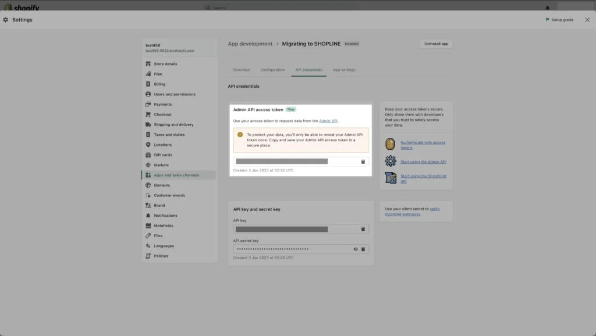Click the Locations pin icon
The height and width of the screenshot is (336, 596).
[148, 145]
